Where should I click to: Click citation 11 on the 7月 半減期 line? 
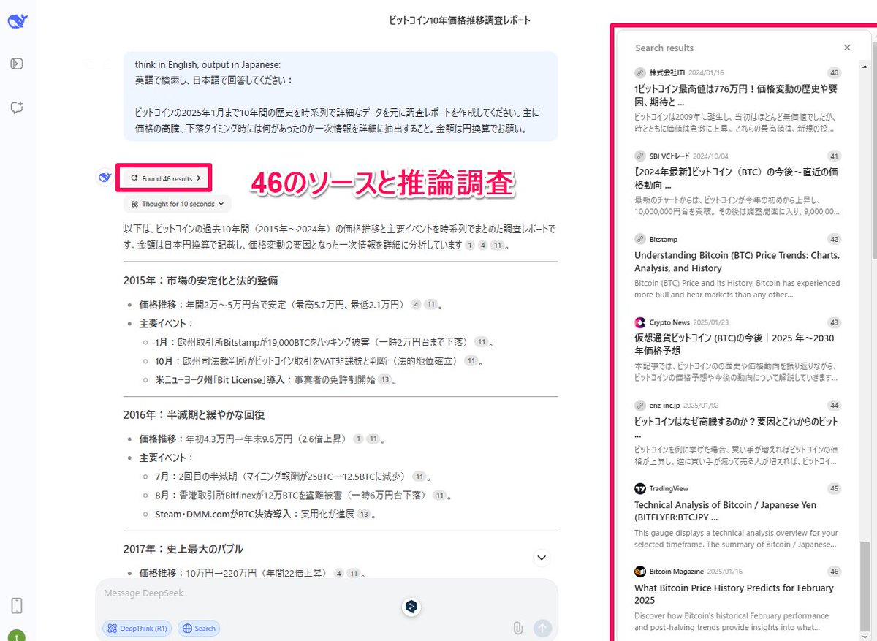point(419,477)
